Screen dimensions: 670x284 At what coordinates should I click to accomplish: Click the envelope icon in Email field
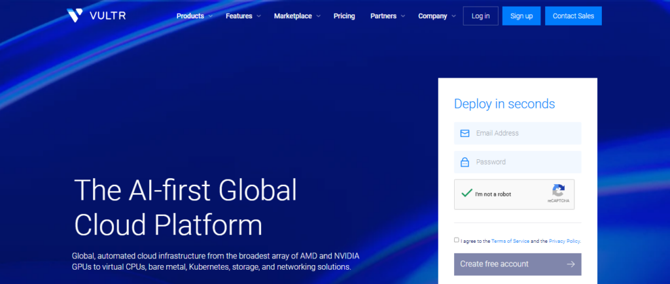click(465, 133)
